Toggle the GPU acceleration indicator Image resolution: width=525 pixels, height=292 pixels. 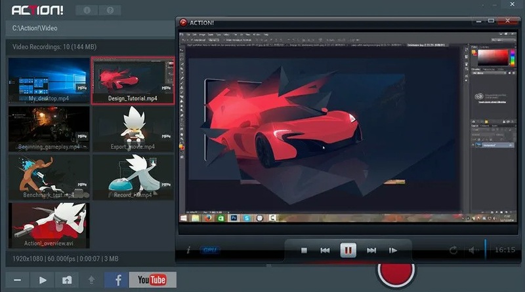(210, 250)
